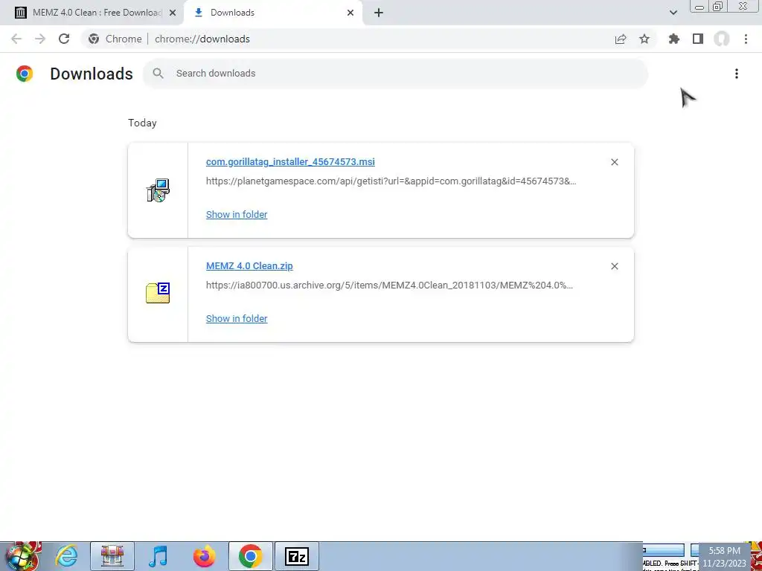762x571 pixels.
Task: Open Downloads page more actions menu
Action: click(x=737, y=74)
